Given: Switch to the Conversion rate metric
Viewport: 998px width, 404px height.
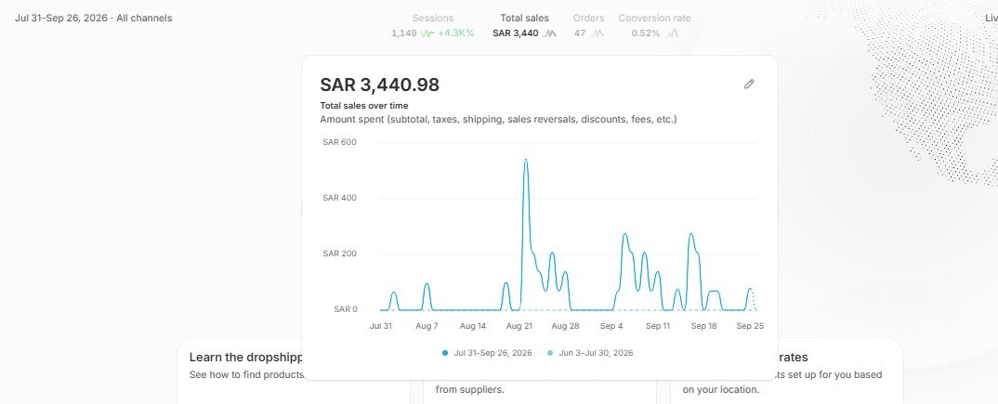Looking at the screenshot, I should 655,25.
